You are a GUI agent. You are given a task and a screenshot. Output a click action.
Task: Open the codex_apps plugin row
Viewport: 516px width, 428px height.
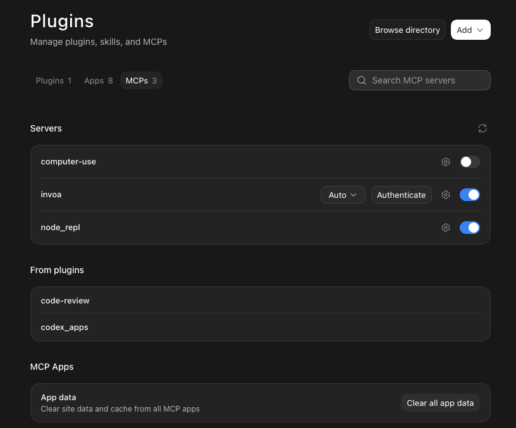point(261,327)
